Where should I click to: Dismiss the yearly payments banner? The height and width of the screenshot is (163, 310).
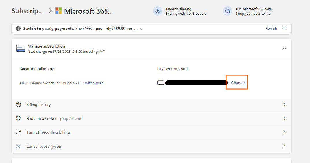[x=284, y=28]
